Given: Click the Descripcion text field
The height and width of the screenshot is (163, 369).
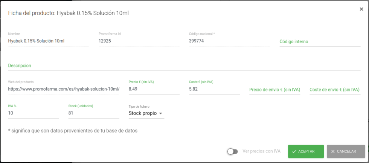Looking at the screenshot, I should click(x=184, y=66).
